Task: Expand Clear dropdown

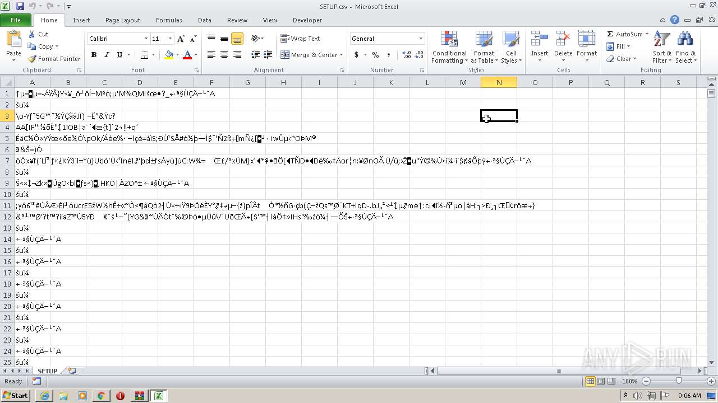Action: (x=634, y=59)
